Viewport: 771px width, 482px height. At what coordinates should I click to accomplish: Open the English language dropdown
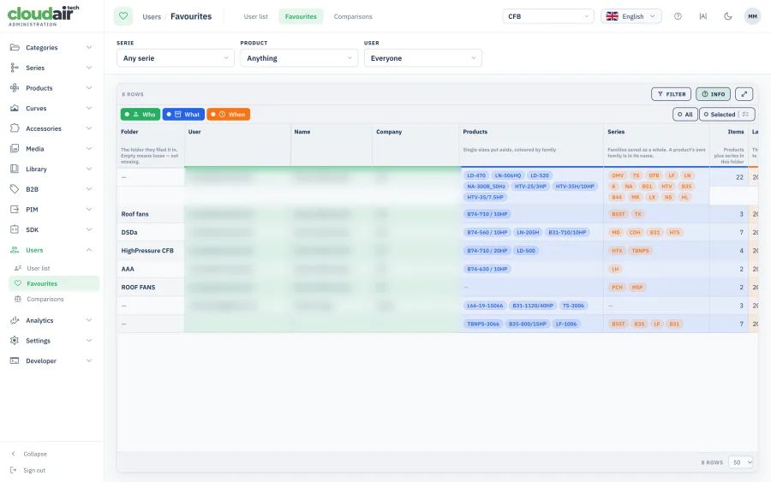click(x=631, y=16)
